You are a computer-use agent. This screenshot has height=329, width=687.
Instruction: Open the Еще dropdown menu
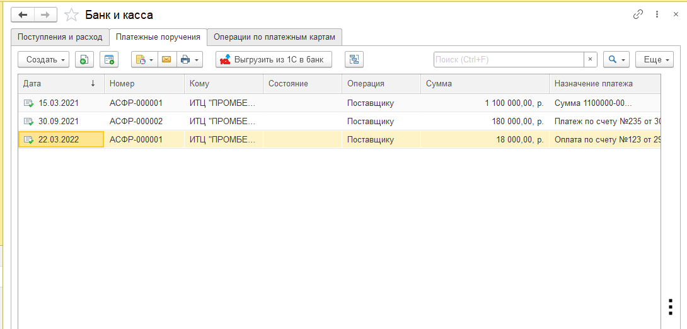click(x=655, y=60)
